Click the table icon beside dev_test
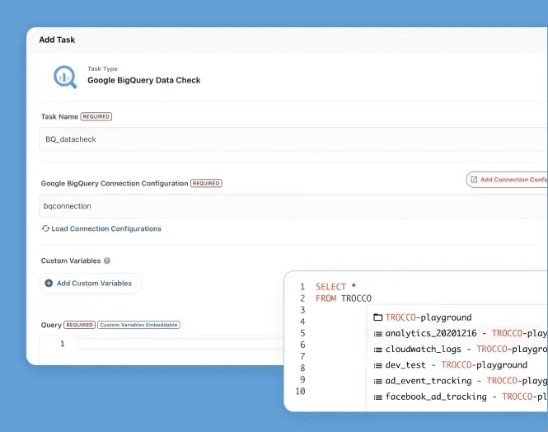The width and height of the screenshot is (548, 432). (377, 365)
